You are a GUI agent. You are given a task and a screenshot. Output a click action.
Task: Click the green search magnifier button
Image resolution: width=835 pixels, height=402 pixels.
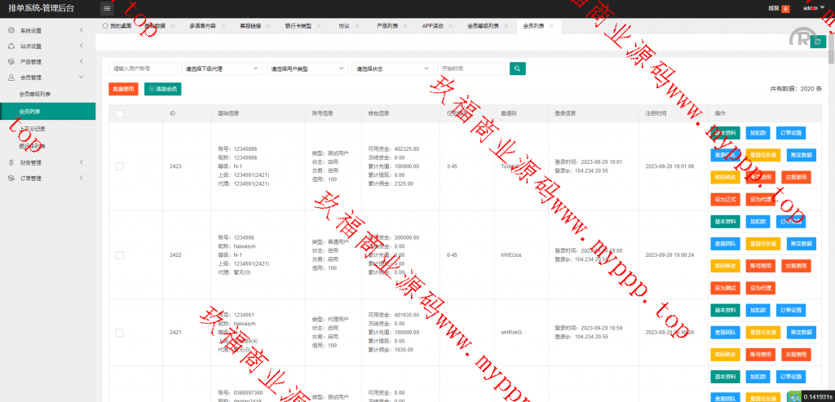(x=517, y=68)
